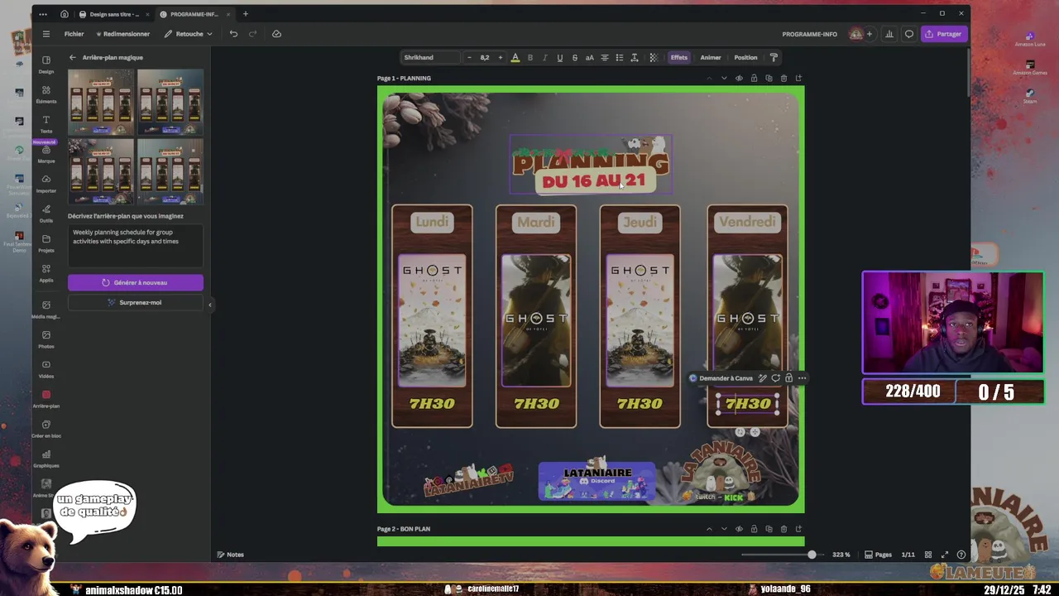Open the Outils sidebar panel
The image size is (1059, 596).
point(46,214)
